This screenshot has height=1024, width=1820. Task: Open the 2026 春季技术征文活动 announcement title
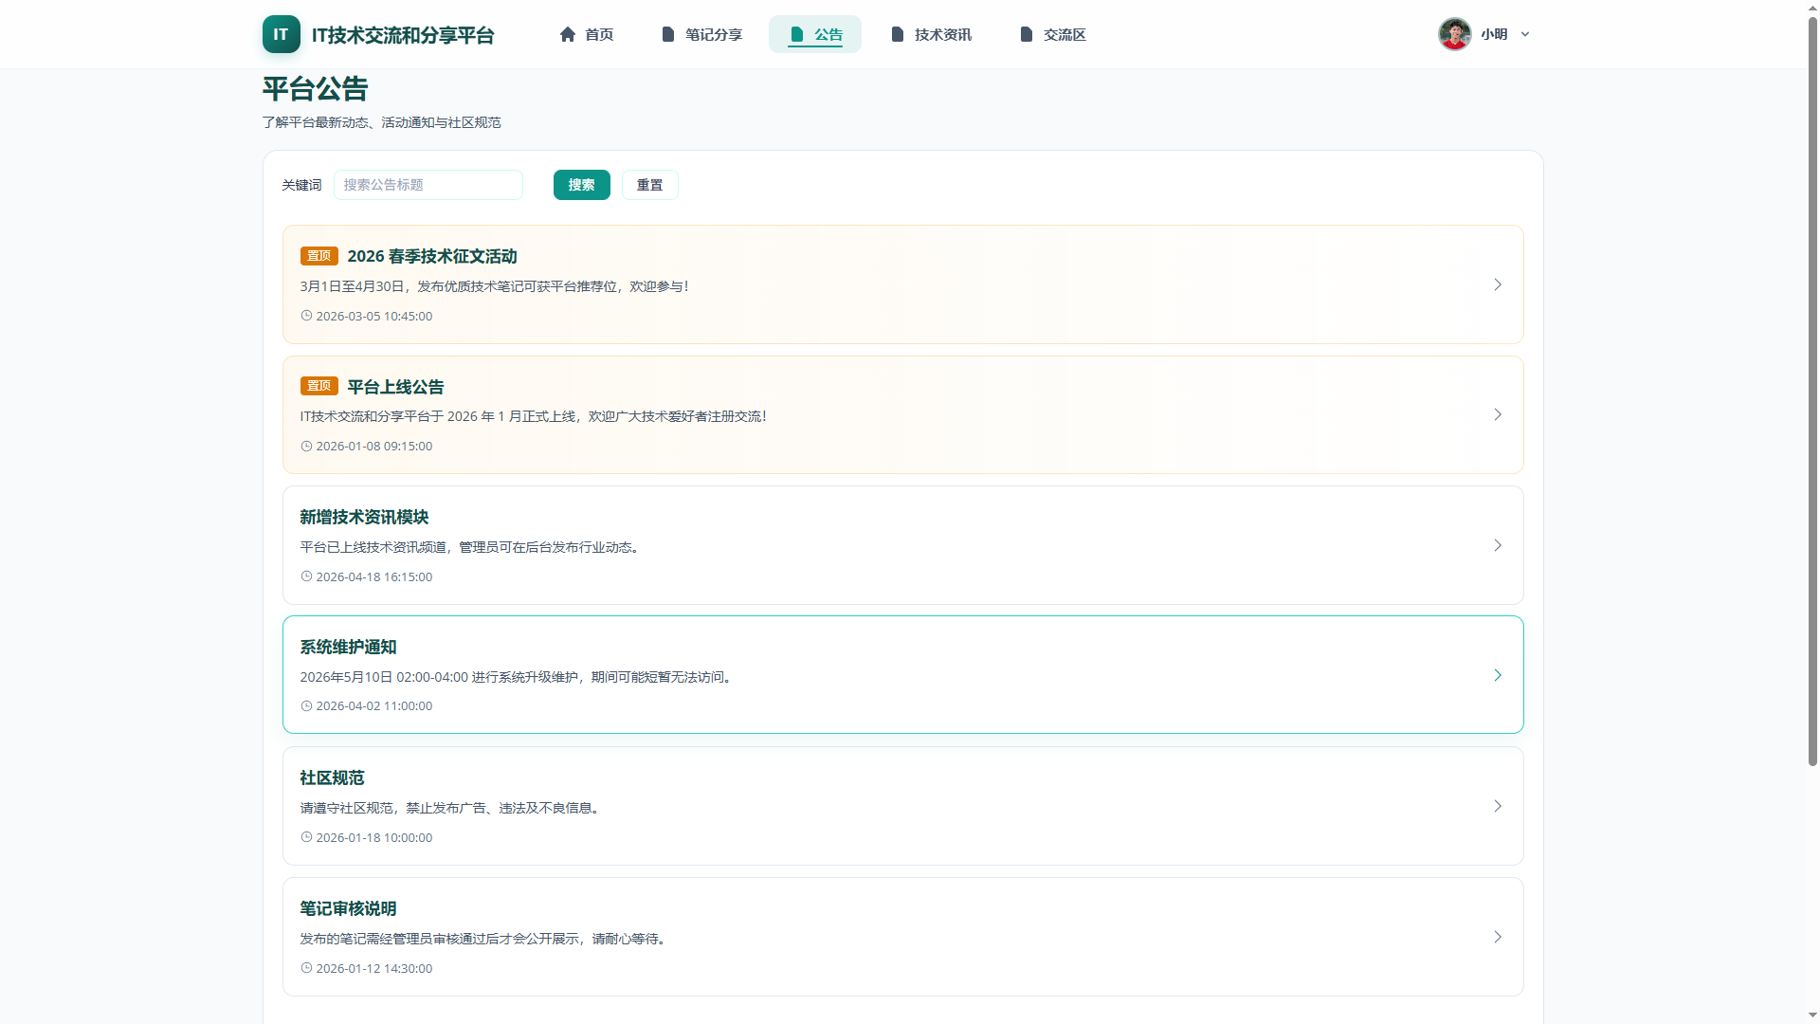[x=432, y=256]
